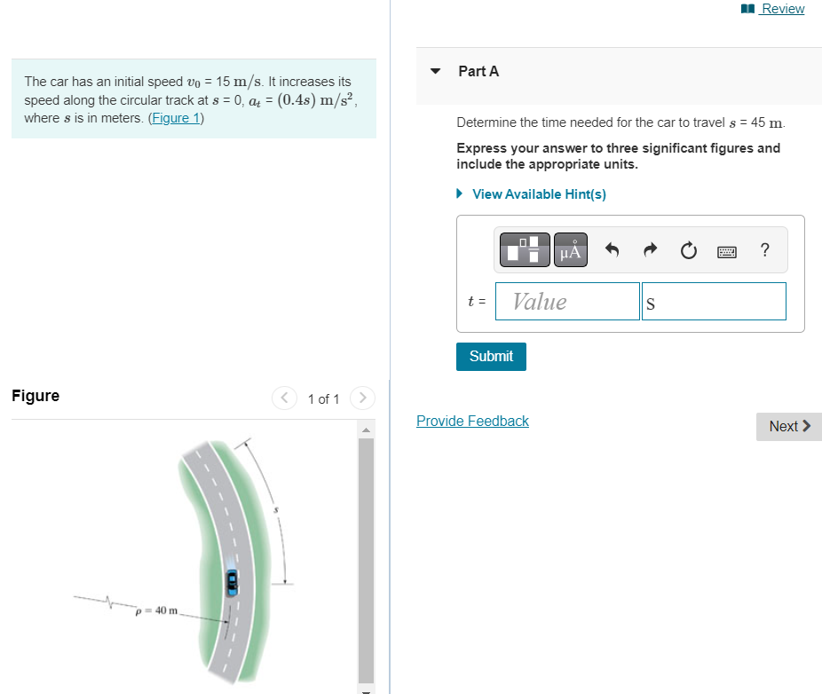Open the Provide Feedback link

click(x=472, y=421)
